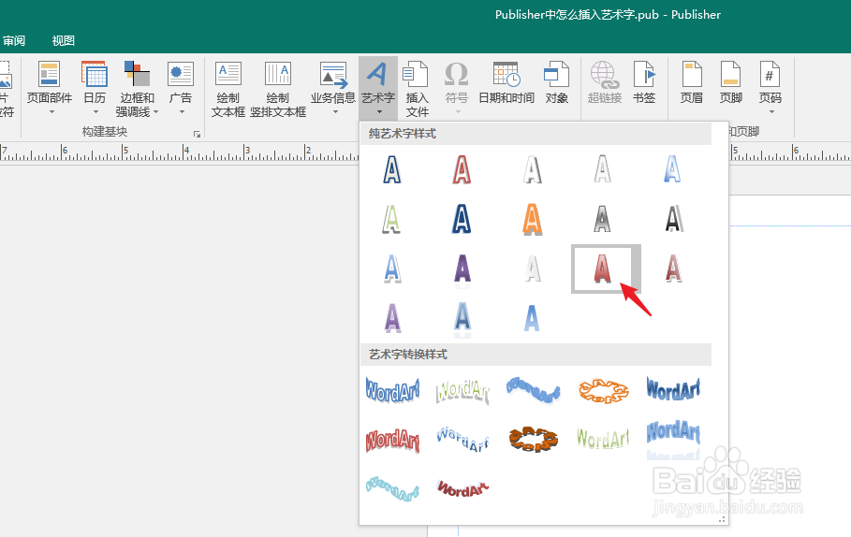This screenshot has height=537, width=851.
Task: Open the 页面部件 page parts gallery
Action: click(x=49, y=87)
